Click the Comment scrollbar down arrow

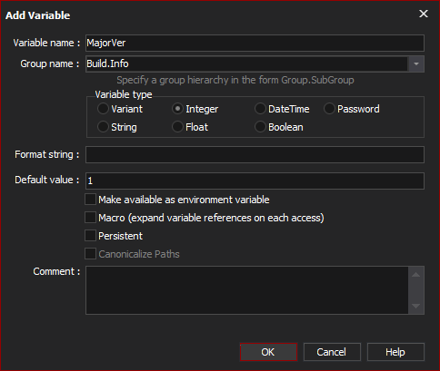[416, 306]
